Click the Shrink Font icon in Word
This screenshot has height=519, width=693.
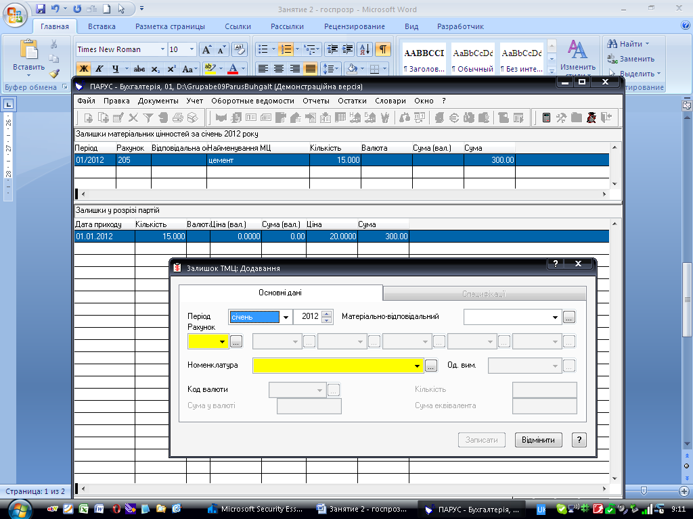(x=221, y=49)
